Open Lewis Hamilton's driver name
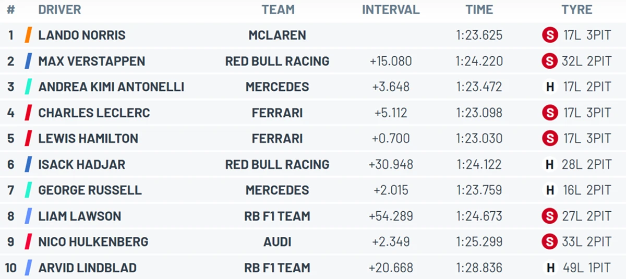 point(88,139)
